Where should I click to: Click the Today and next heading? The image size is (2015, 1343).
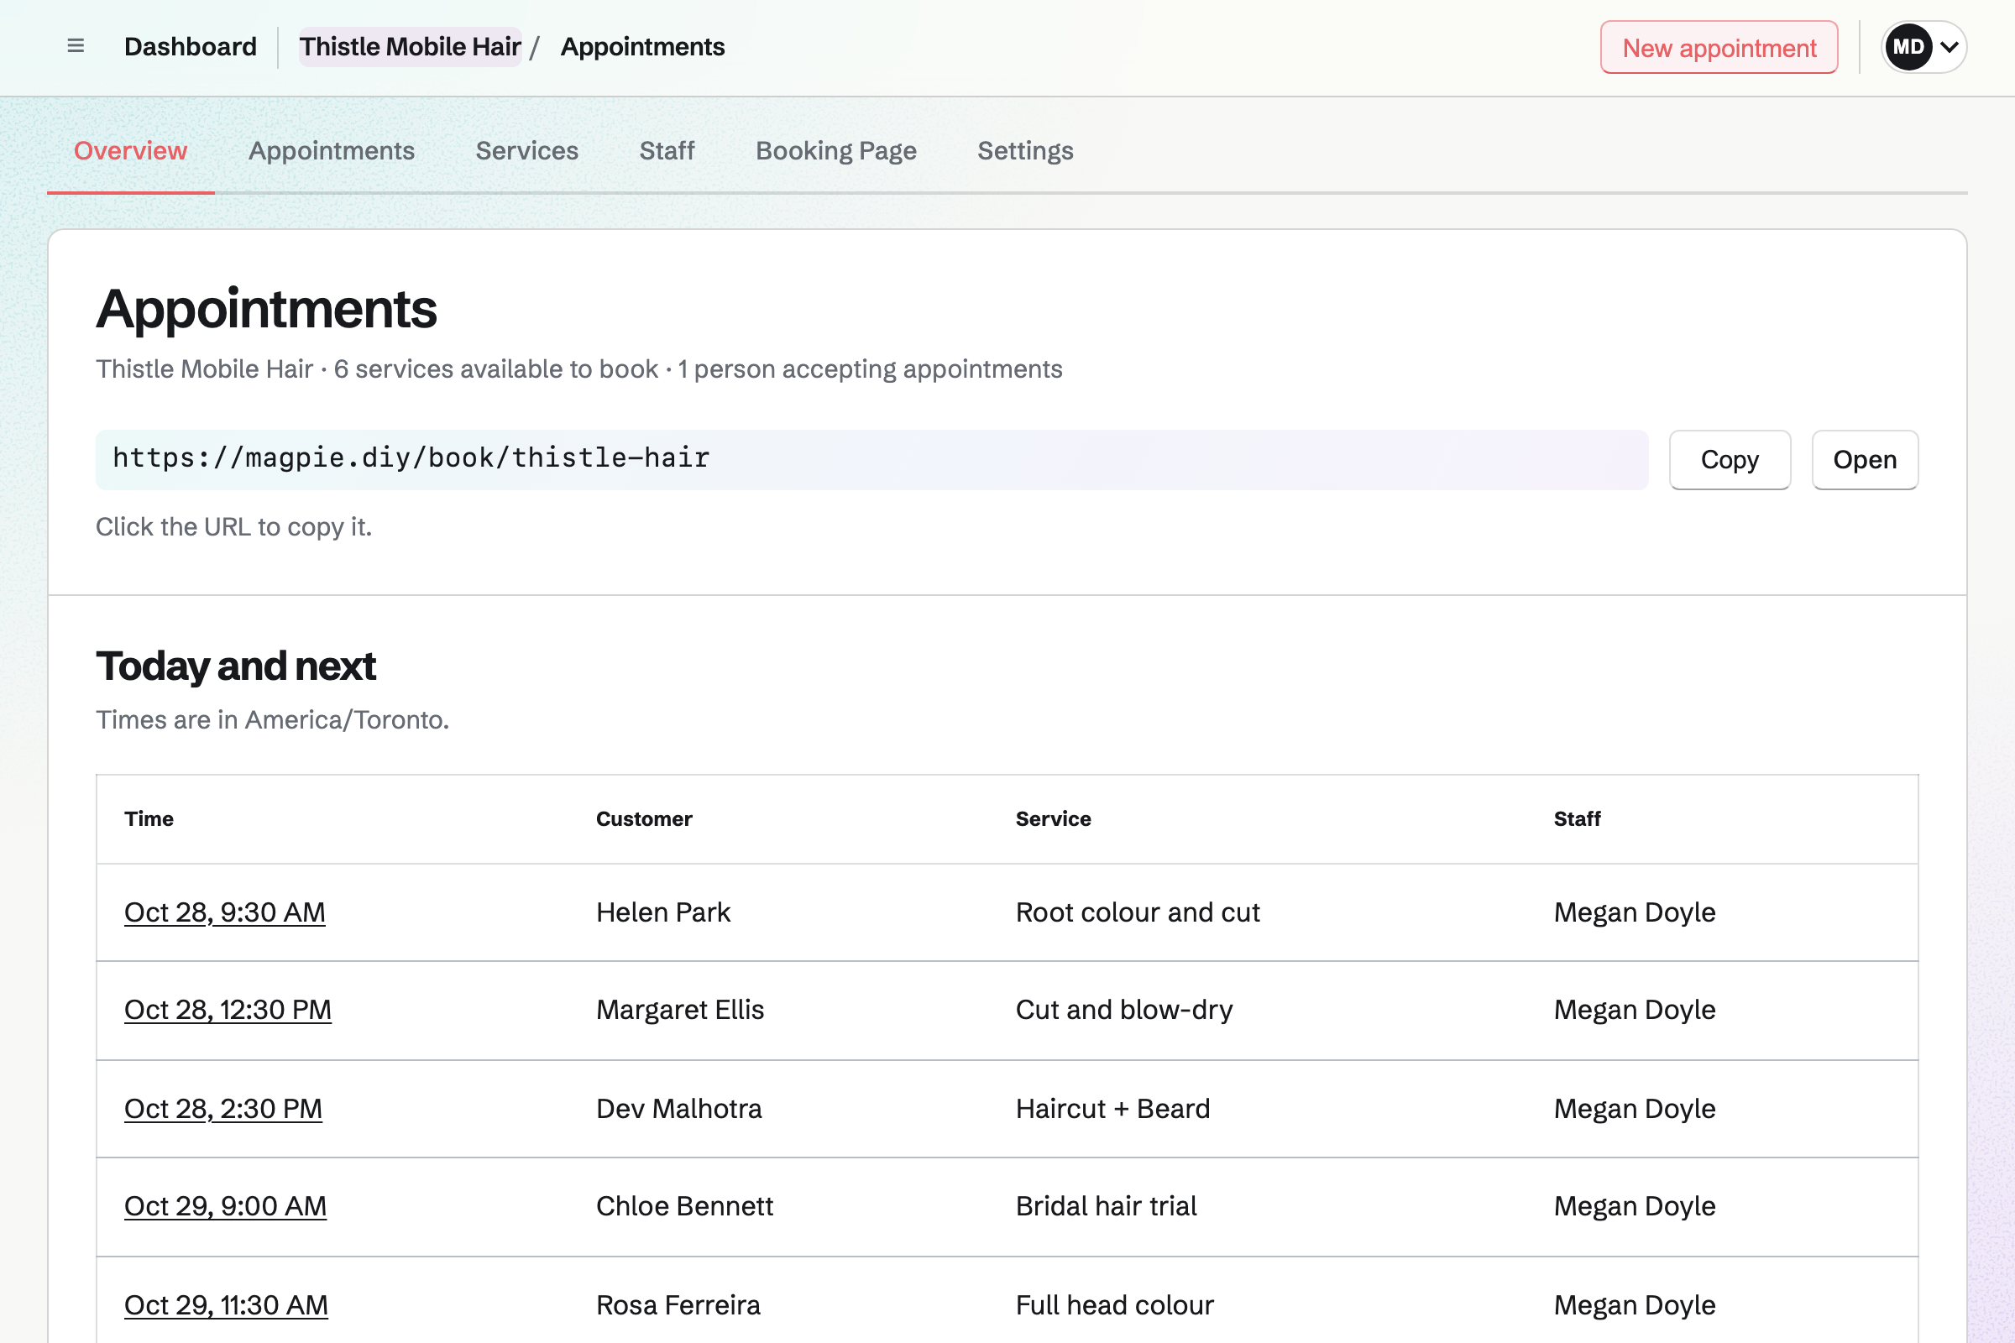coord(236,666)
